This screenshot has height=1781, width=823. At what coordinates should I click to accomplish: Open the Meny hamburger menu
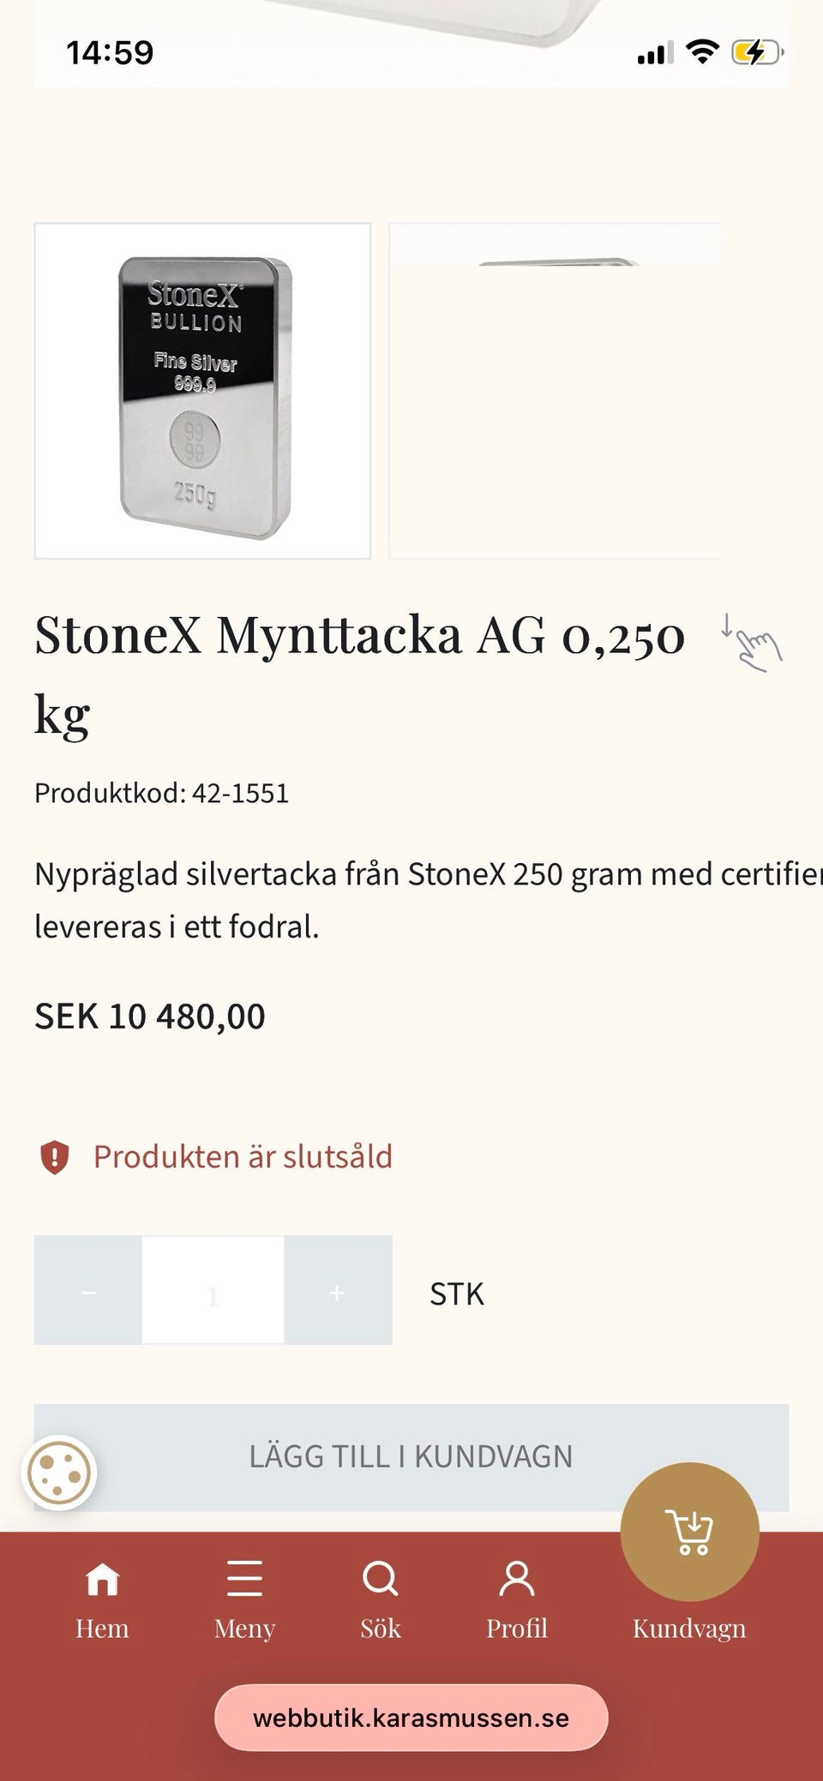tap(244, 1579)
